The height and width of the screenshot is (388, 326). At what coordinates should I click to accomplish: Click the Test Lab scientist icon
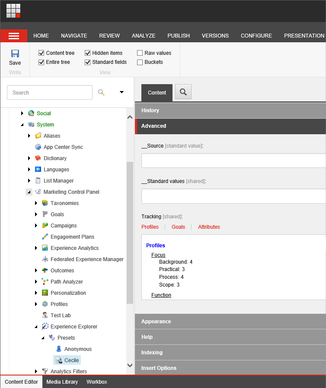pyautogui.click(x=45, y=315)
